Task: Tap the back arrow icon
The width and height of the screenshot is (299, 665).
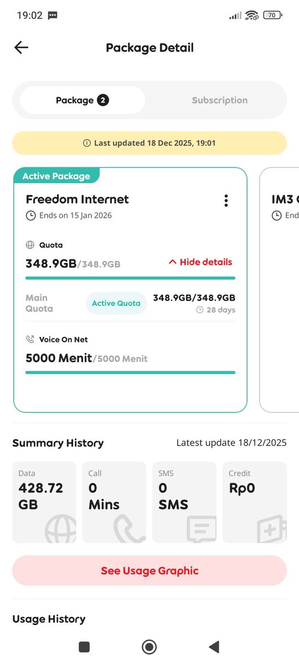Action: (21, 48)
